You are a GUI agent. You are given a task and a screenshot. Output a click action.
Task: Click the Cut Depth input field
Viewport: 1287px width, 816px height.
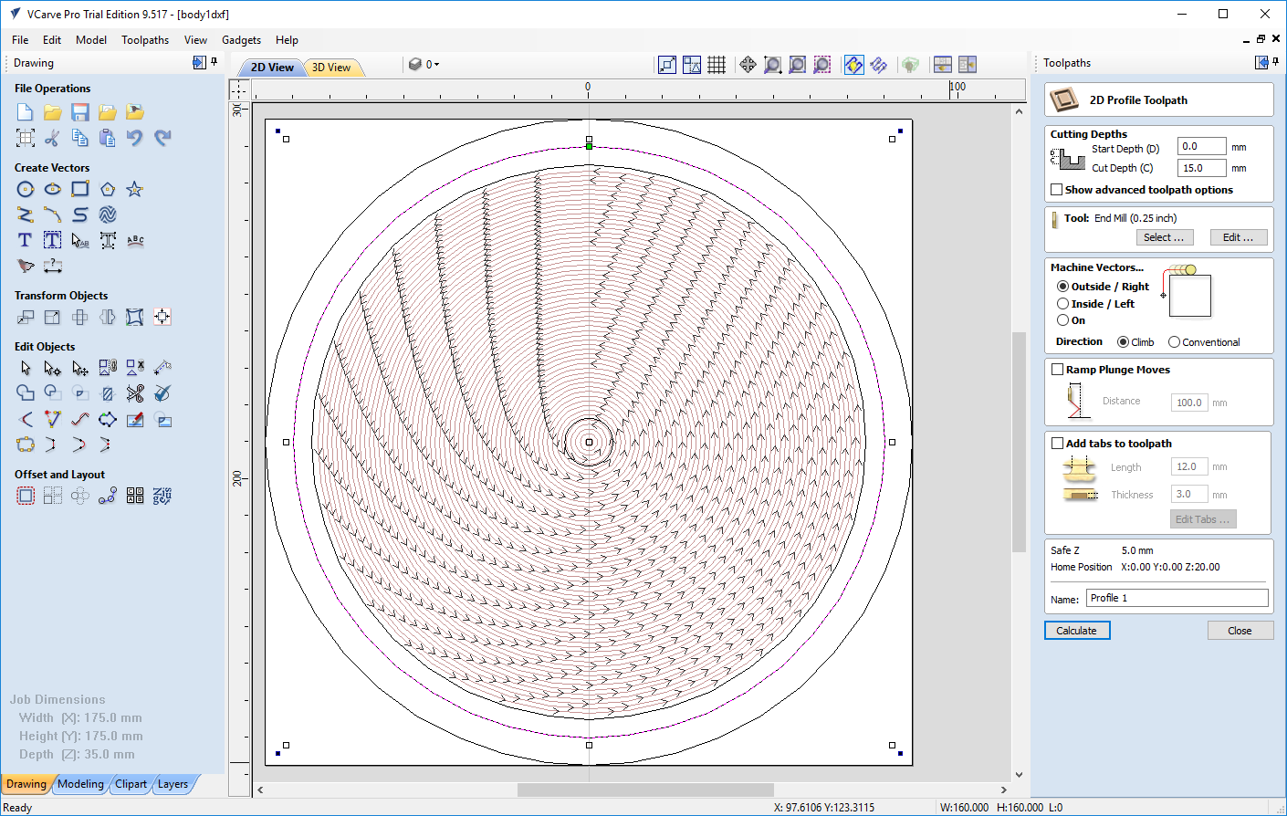click(x=1200, y=168)
